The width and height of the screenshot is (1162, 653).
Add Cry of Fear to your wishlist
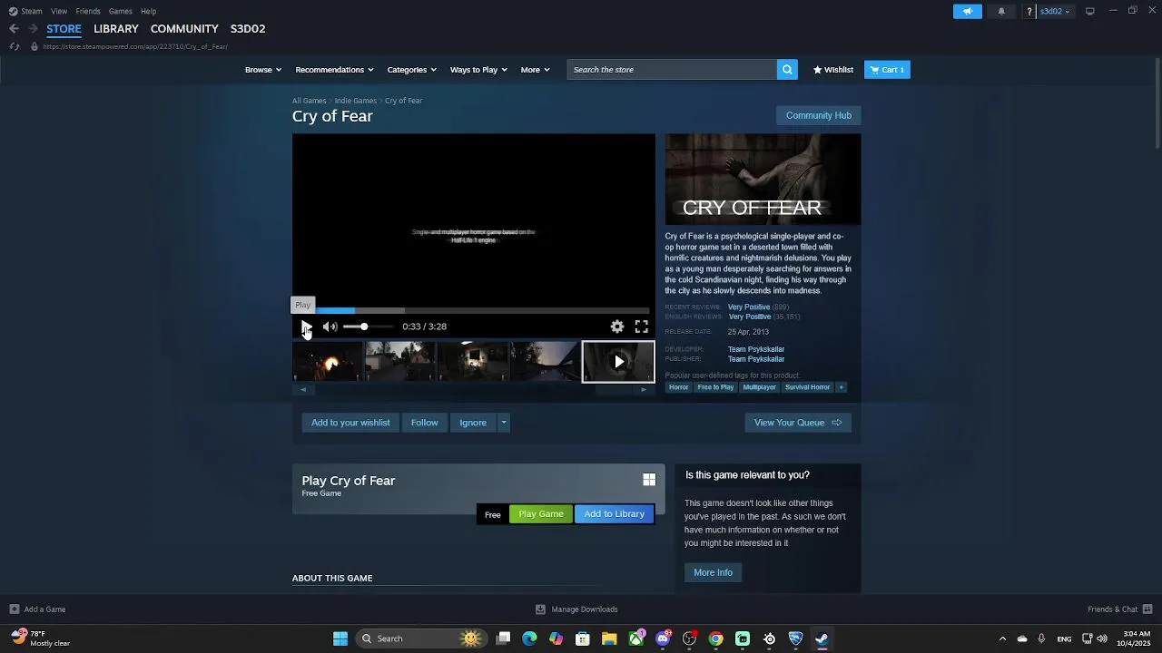(350, 423)
